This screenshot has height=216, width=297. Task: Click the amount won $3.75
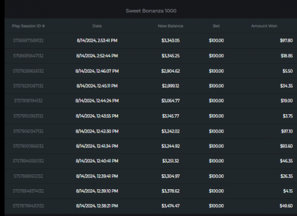pyautogui.click(x=287, y=116)
